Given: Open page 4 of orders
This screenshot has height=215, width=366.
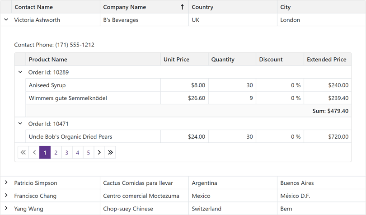Looking at the screenshot, I should [x=78, y=153].
